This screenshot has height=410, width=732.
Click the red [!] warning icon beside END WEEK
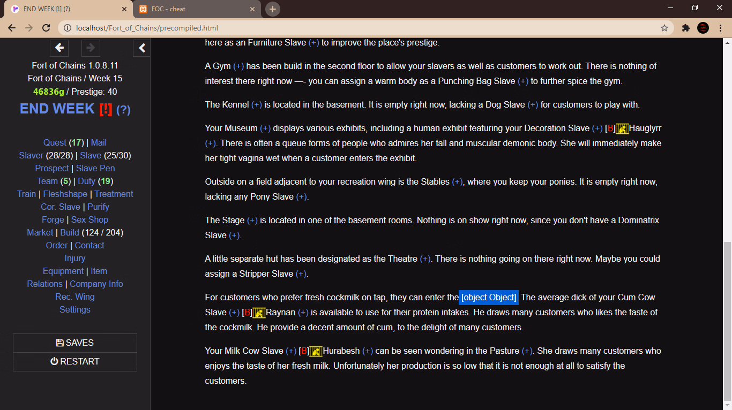pos(106,108)
